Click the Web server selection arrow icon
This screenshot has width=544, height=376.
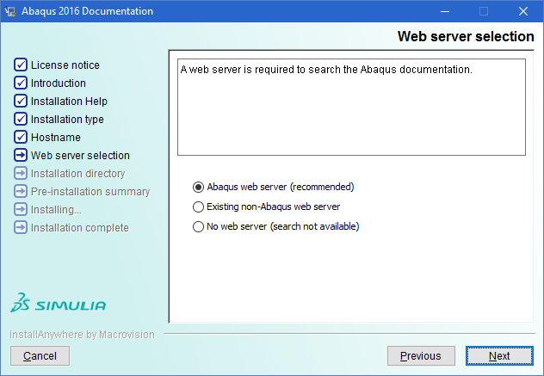point(21,155)
